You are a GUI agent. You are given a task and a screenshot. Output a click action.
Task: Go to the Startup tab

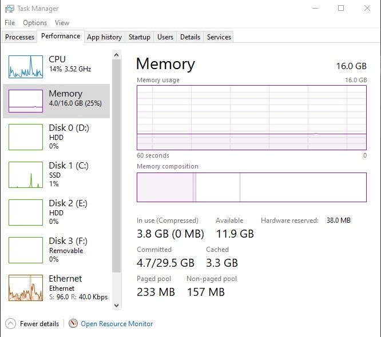coord(140,37)
